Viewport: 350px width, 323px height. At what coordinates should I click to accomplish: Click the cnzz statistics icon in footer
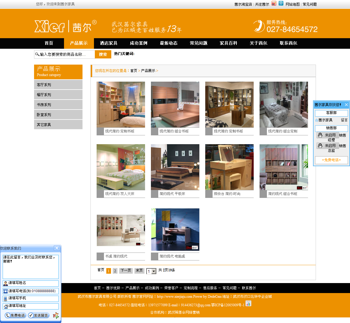tap(248, 304)
